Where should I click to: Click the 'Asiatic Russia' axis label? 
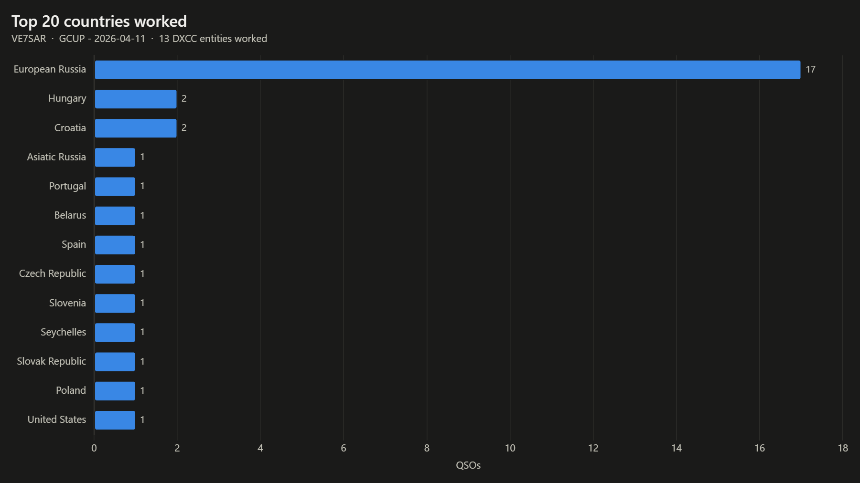point(56,157)
